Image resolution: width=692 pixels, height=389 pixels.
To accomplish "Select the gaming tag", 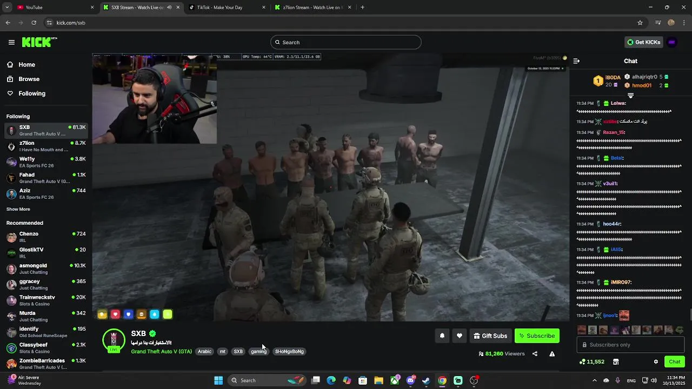I will click(x=258, y=351).
